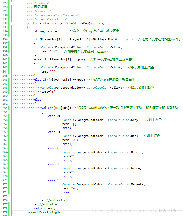Click the 'return temp;' statement
The width and height of the screenshot is (183, 216).
tap(44, 208)
